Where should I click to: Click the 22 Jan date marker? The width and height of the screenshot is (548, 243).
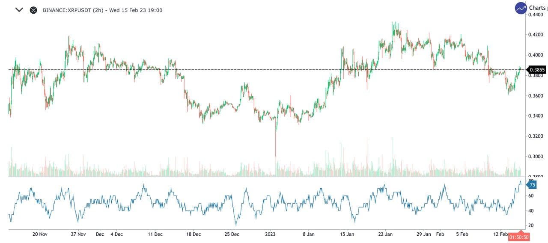(x=386, y=234)
